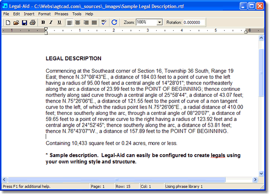The width and height of the screenshot is (270, 195).
Task: Click the "Col: 1" status bar entry
Action: coord(146,187)
